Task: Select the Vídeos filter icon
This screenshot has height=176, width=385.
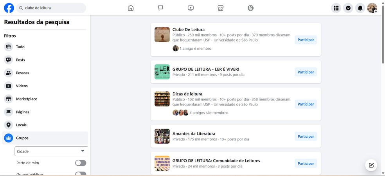Action: click(9, 86)
